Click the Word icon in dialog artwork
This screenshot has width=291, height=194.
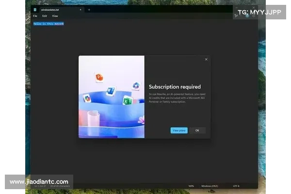click(111, 91)
